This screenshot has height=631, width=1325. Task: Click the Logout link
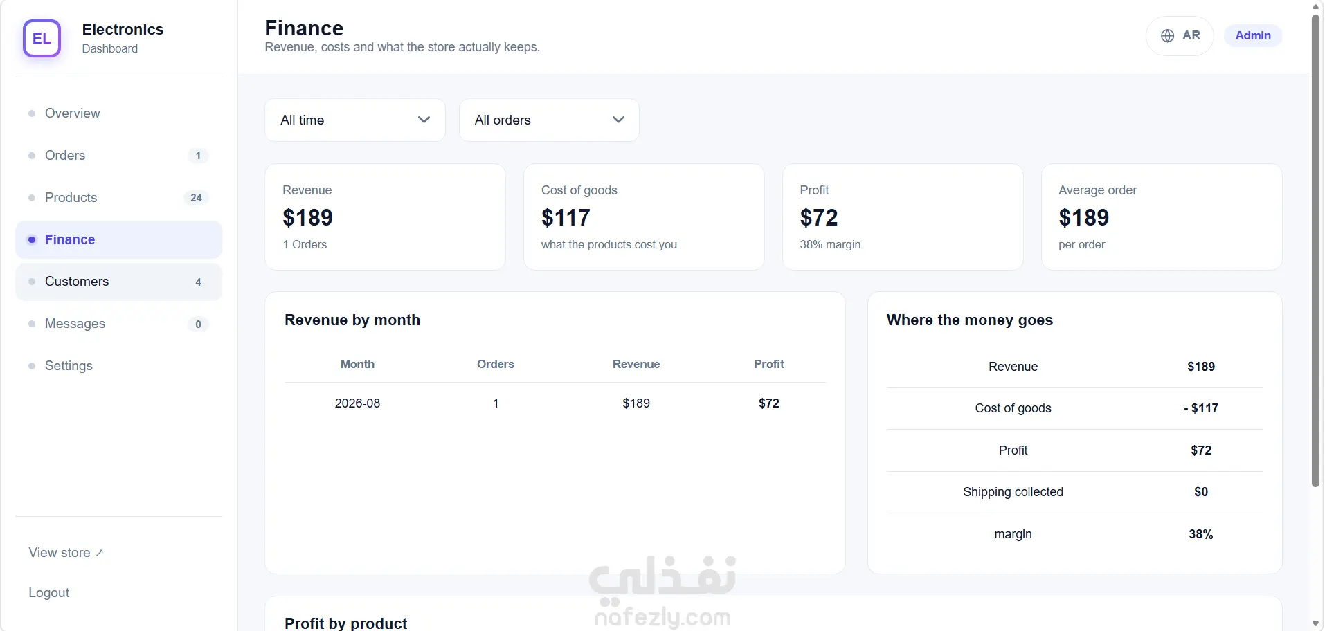pyautogui.click(x=49, y=593)
